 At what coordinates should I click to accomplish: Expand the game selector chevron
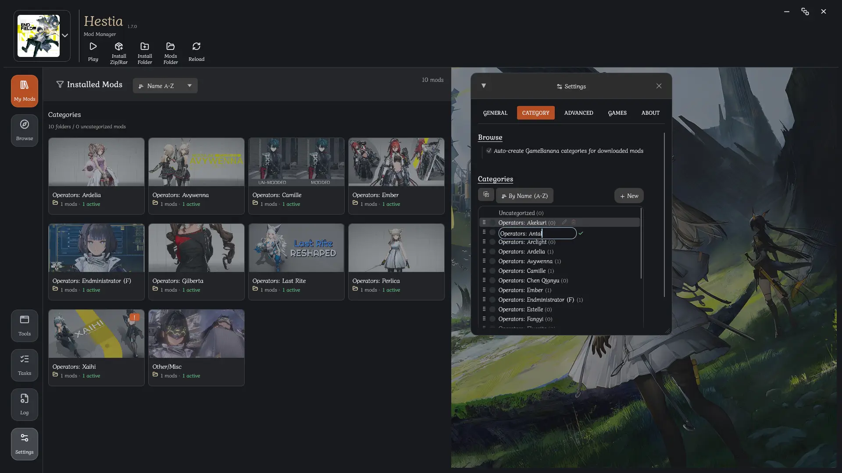[65, 35]
